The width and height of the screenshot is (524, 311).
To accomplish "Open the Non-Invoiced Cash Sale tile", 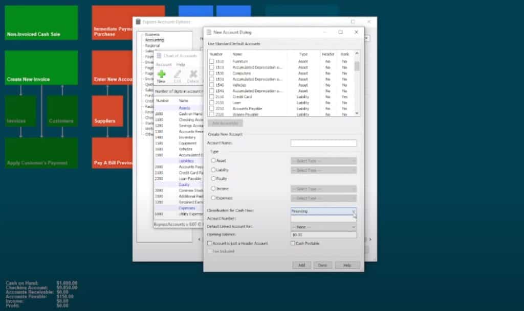I will (x=41, y=22).
